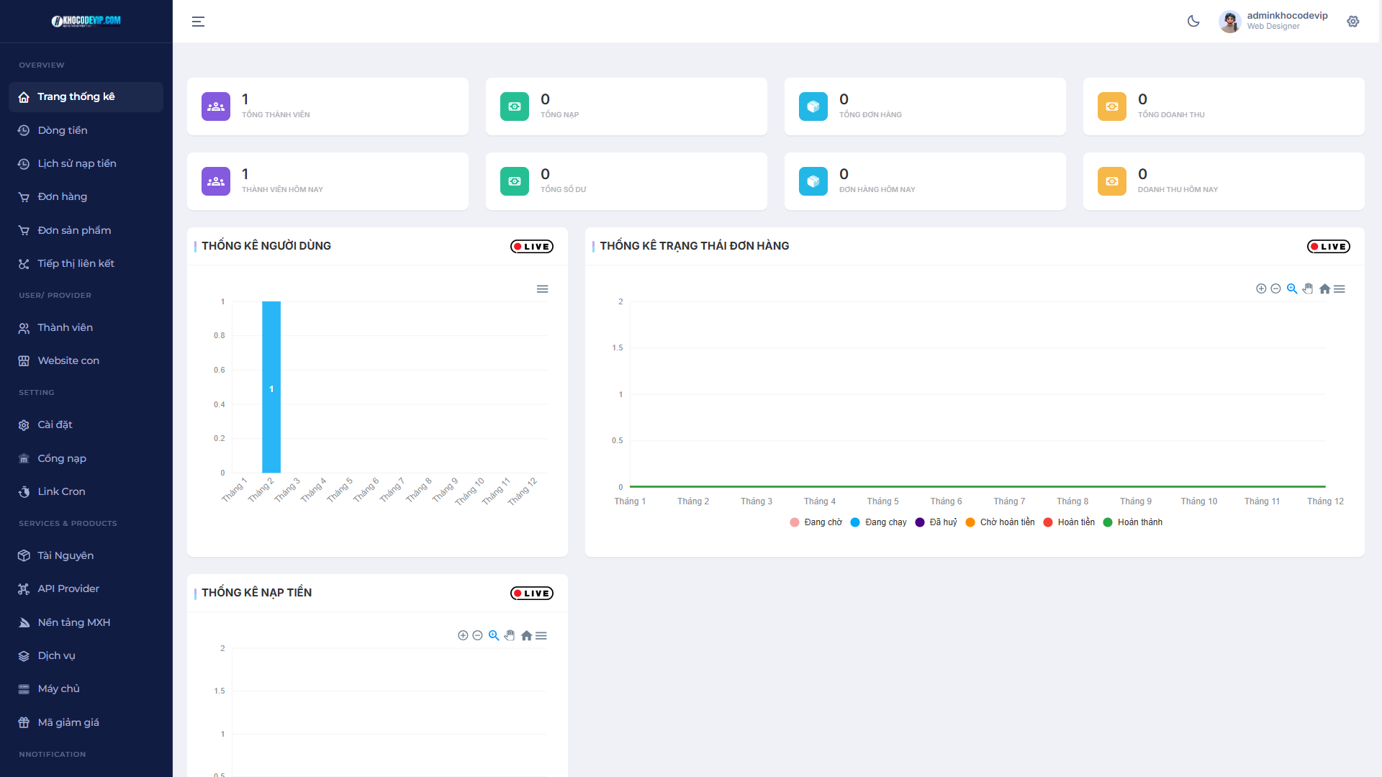
Task: Select zoom magnifier on deposit chart
Action: [x=494, y=635]
